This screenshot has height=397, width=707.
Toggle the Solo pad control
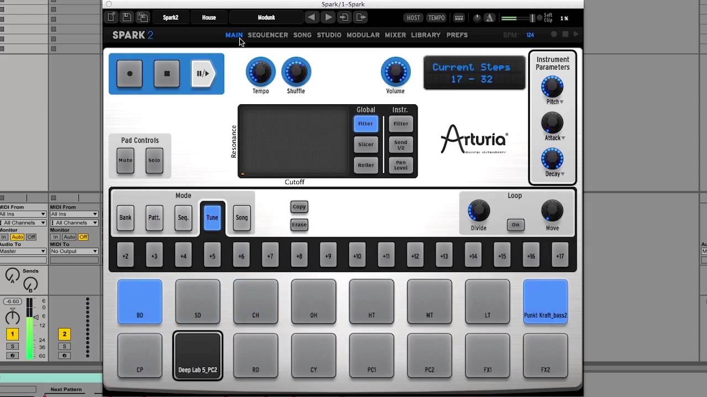coord(154,160)
